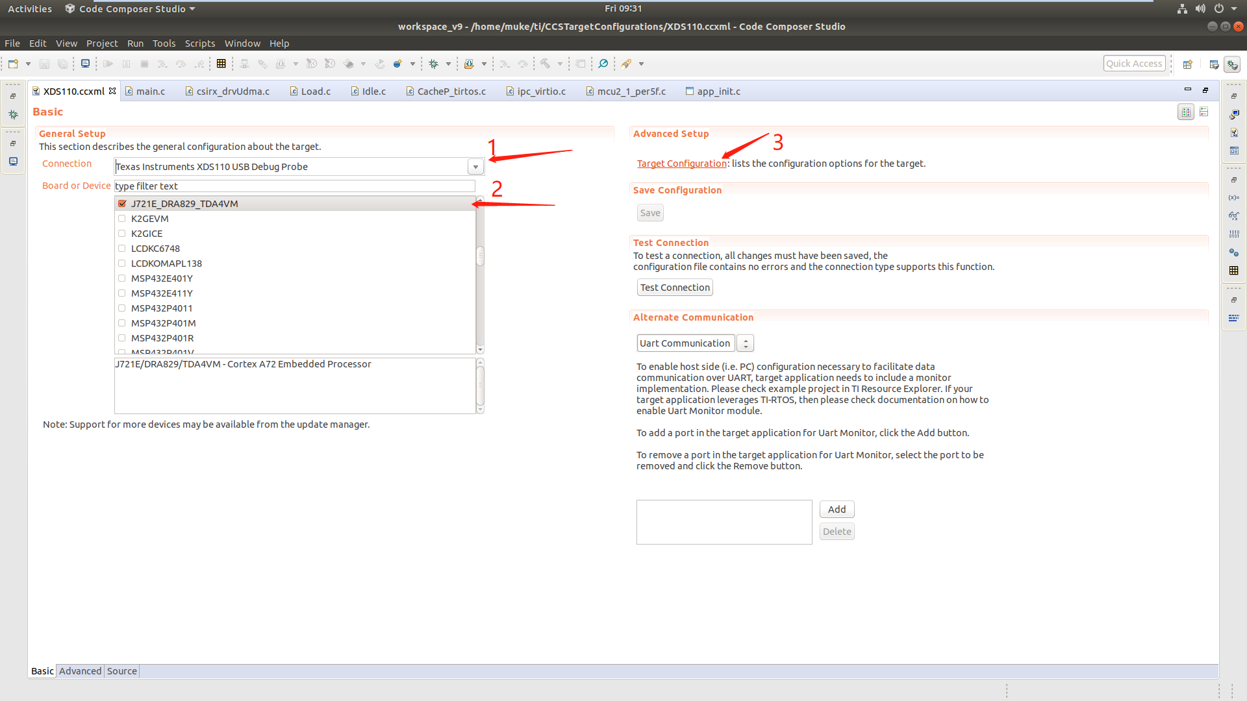Open the Debug bug dropdown arrow
This screenshot has width=1247, height=701.
coord(448,64)
